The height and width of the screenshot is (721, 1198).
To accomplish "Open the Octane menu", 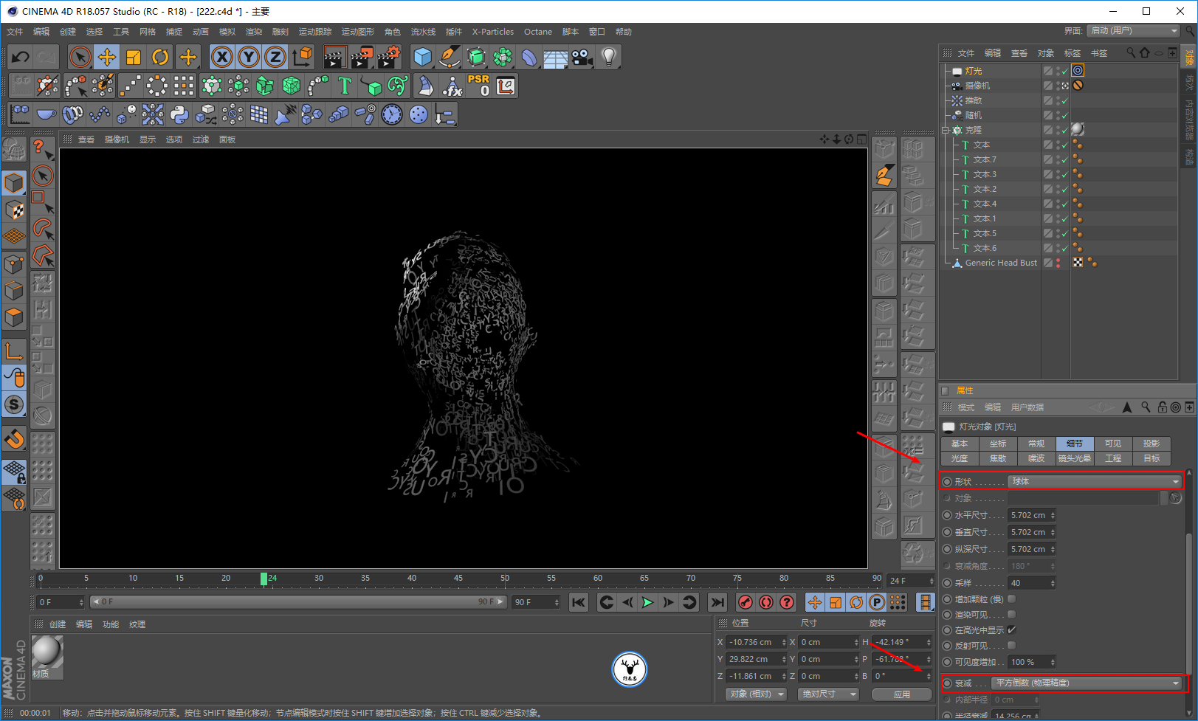I will pos(537,32).
